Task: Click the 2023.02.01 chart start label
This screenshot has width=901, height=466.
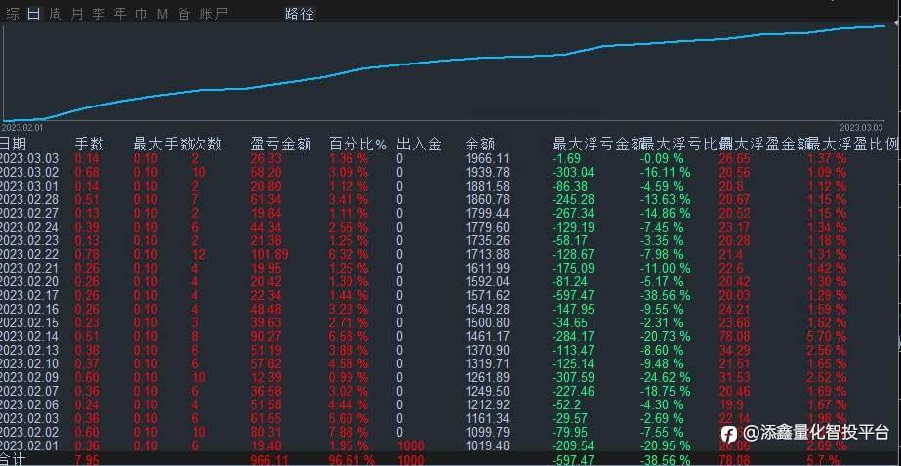Action: (22, 127)
